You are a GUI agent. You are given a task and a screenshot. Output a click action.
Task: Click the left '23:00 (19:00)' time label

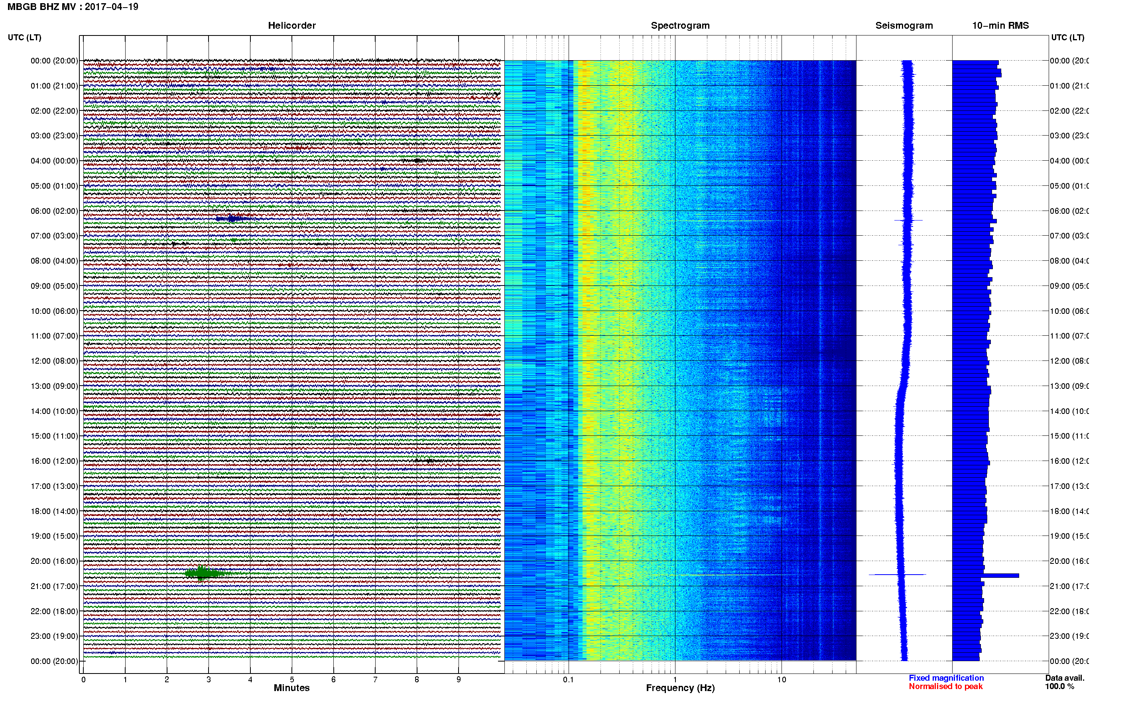54,636
